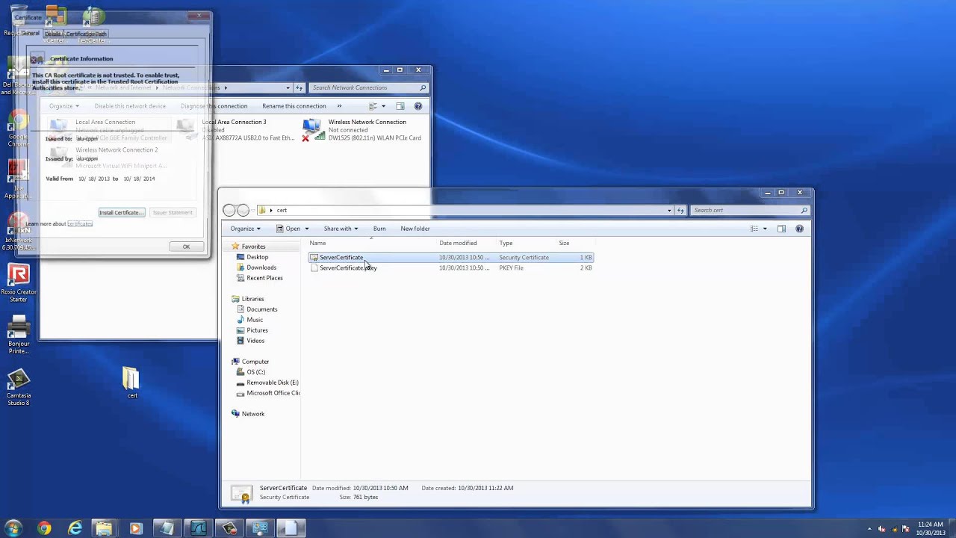Go forward in the cert Explorer window
This screenshot has height=538, width=956.
click(x=243, y=210)
